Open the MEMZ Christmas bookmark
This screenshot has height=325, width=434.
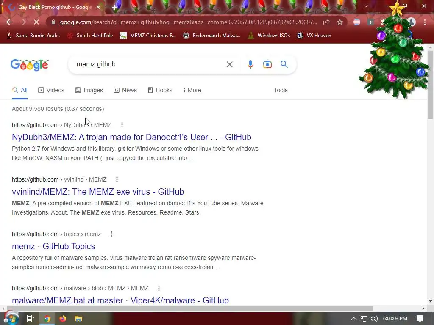coord(148,36)
